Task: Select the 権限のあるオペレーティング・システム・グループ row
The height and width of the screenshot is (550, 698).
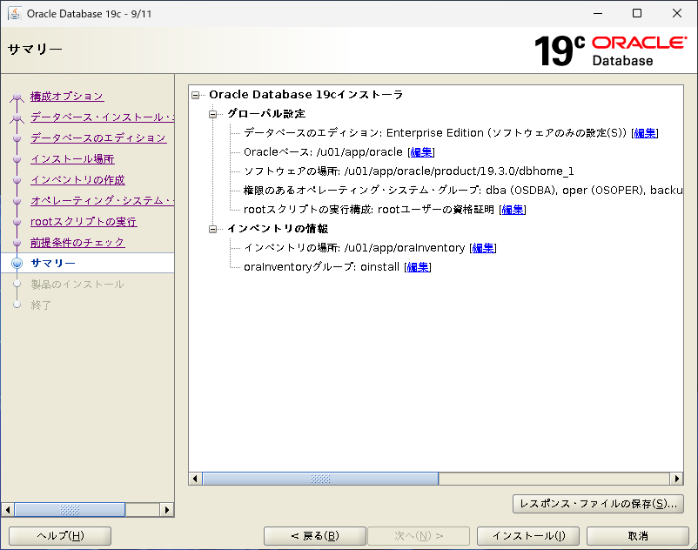Action: coord(463,191)
